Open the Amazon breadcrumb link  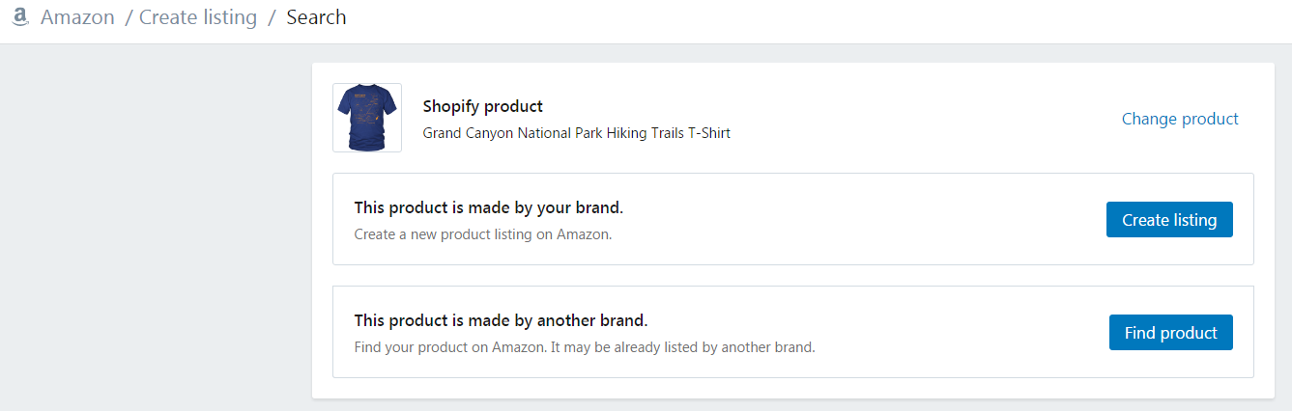click(x=77, y=17)
